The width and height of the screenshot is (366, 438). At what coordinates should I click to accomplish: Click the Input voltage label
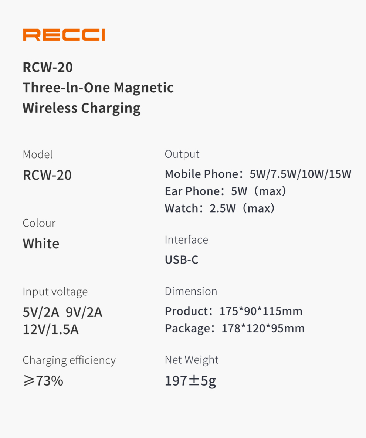(x=55, y=292)
